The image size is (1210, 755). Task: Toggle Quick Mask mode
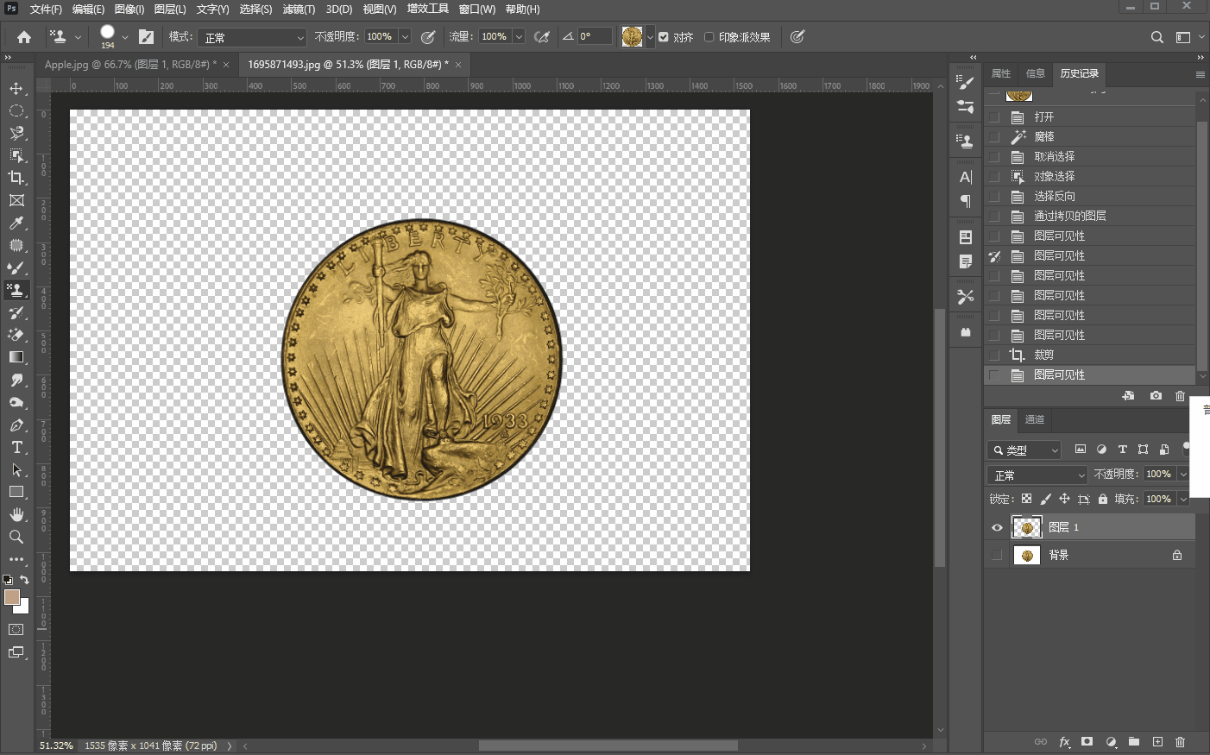coord(16,630)
